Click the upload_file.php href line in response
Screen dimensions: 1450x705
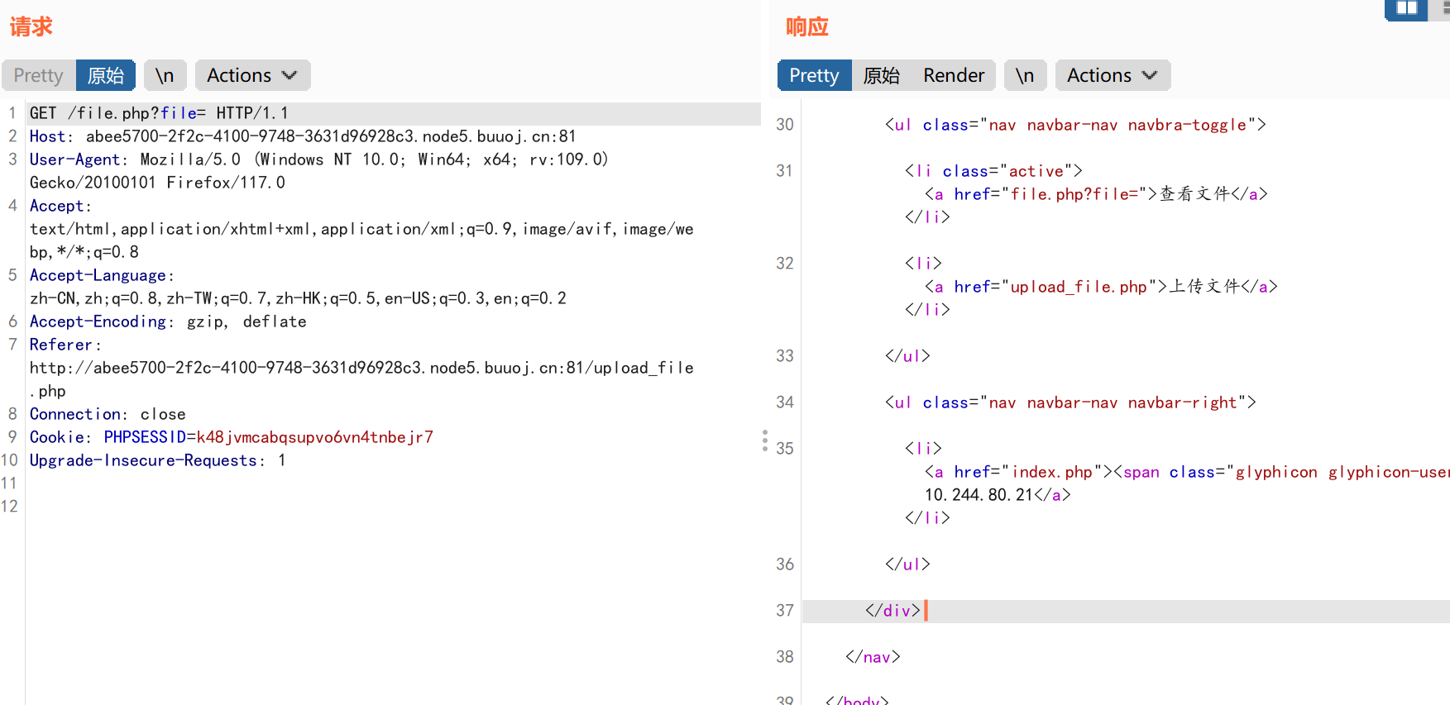click(x=1101, y=287)
